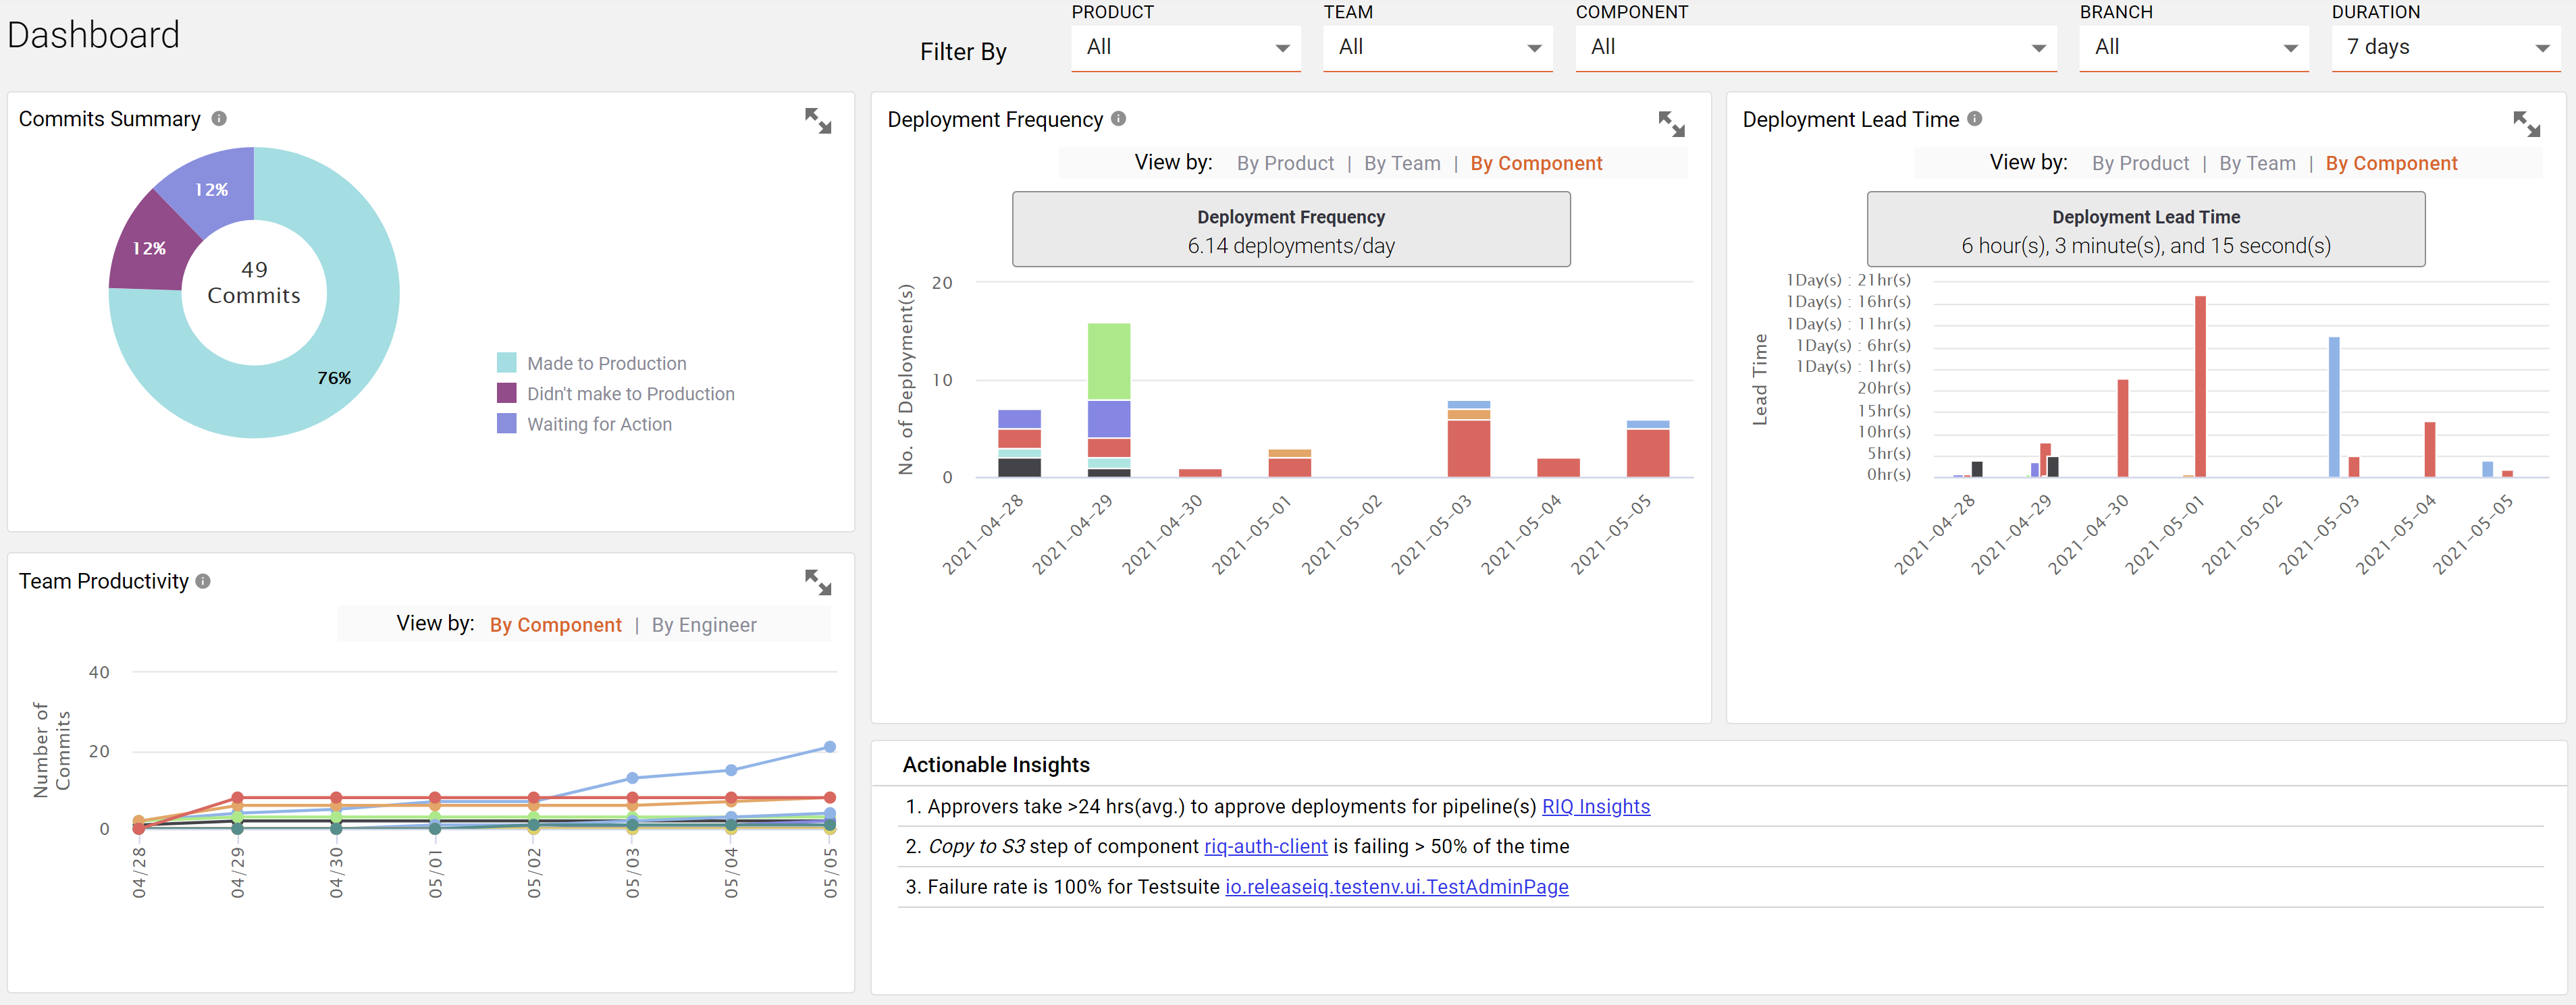This screenshot has height=1005, width=2576.
Task: Expand the COMPONENT filter selector
Action: (1815, 47)
